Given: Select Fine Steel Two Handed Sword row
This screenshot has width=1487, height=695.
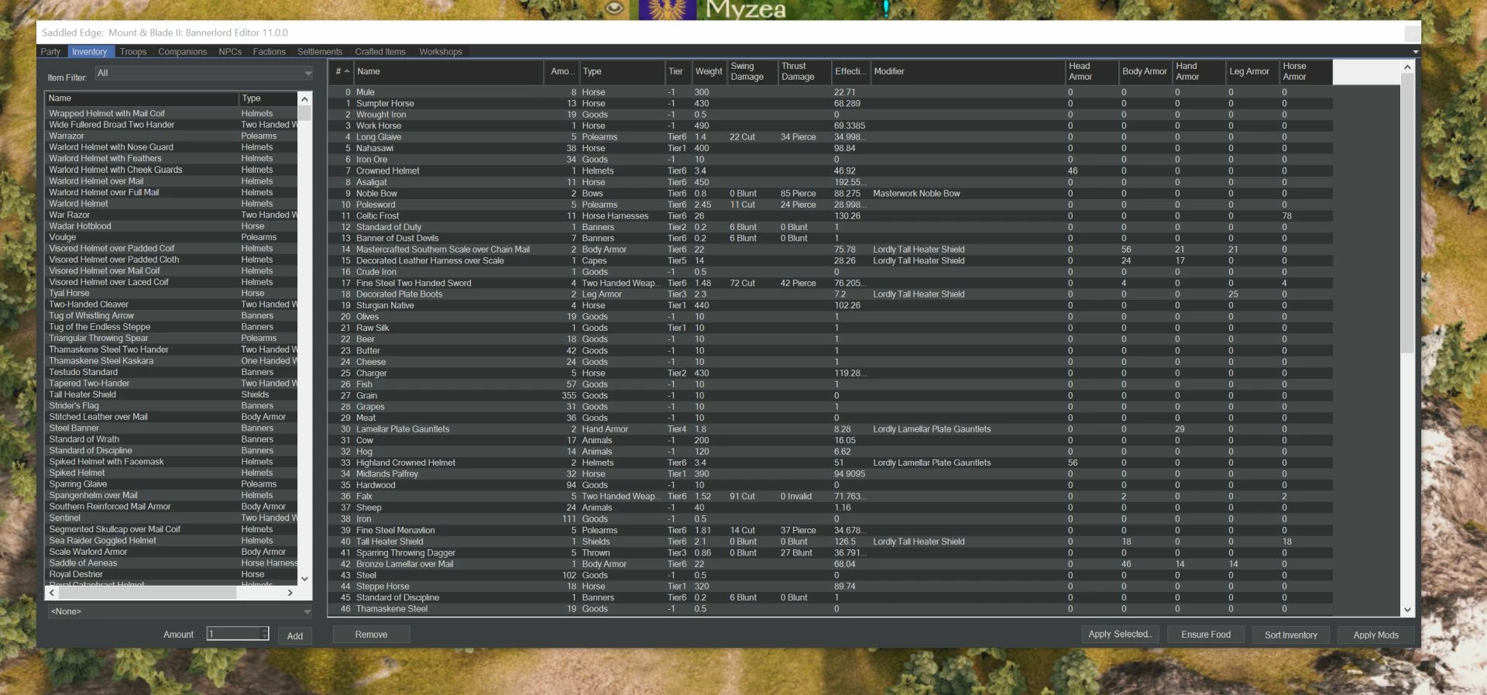Looking at the screenshot, I should coord(830,283).
